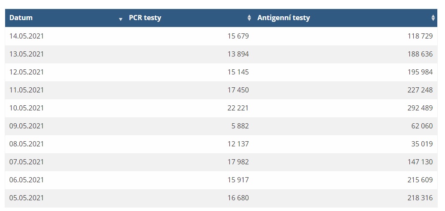The height and width of the screenshot is (211, 445).
Task: Click PCR value 22 221
Action: point(238,108)
